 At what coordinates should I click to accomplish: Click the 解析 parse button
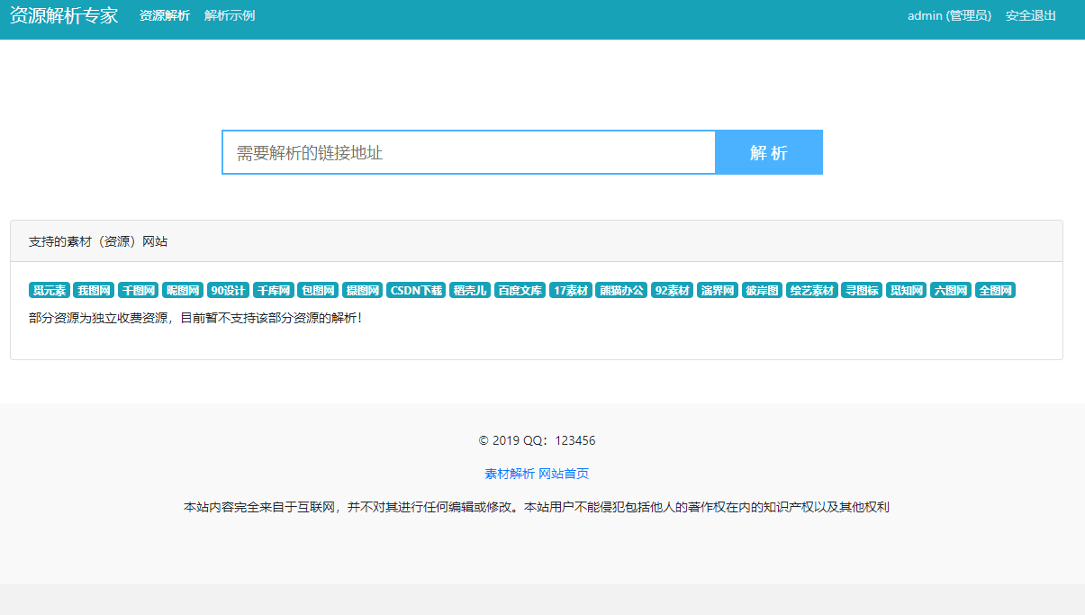768,151
